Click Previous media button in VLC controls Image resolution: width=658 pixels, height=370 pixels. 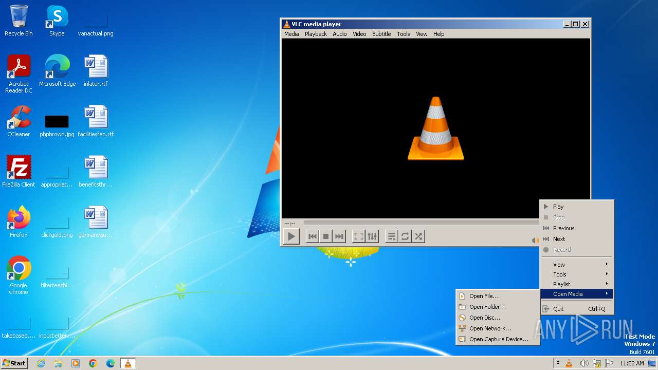click(312, 236)
